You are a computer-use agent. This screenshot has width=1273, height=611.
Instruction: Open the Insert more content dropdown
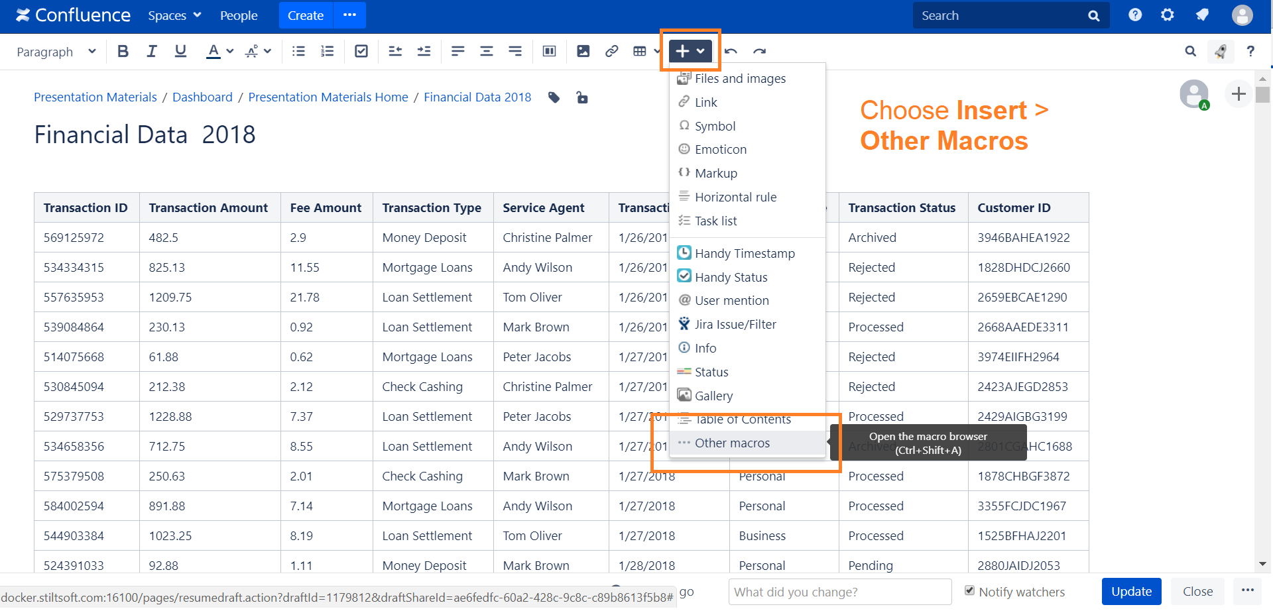pos(690,51)
